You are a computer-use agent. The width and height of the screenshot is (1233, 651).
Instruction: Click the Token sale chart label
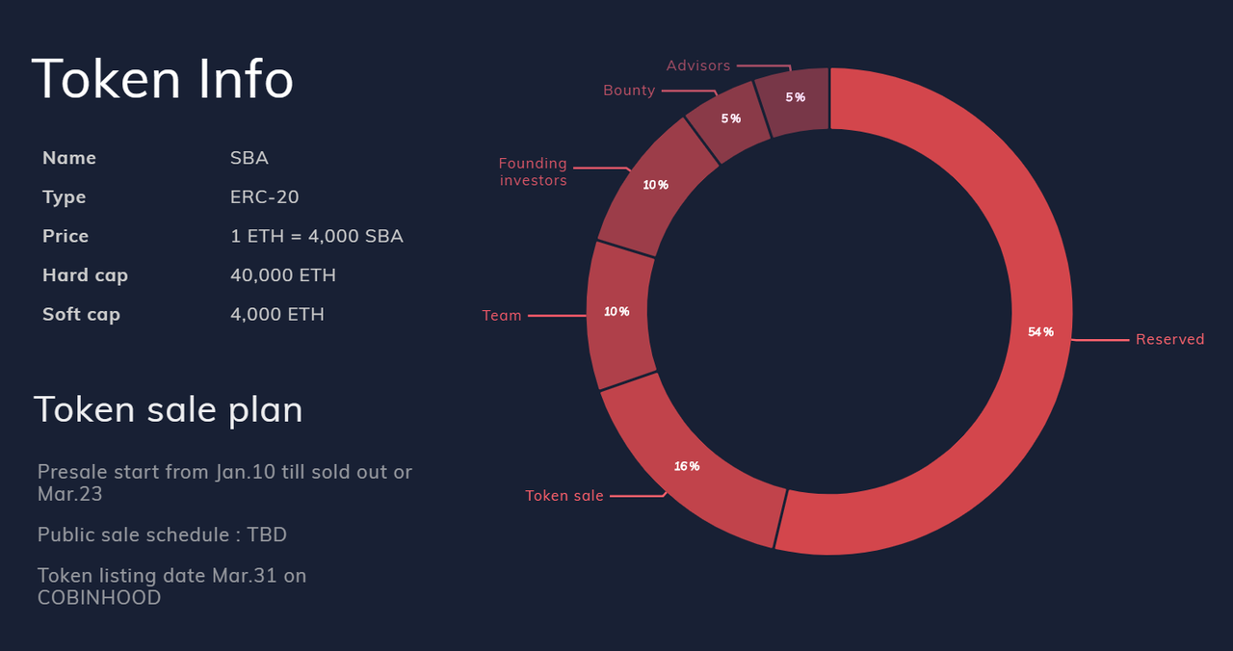tap(564, 496)
